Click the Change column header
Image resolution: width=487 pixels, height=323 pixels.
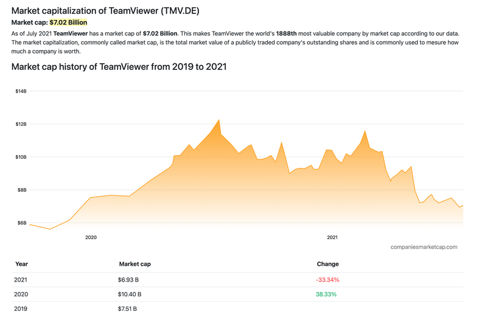point(328,264)
